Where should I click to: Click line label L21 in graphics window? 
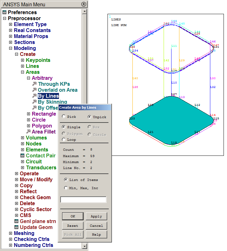click(150, 132)
